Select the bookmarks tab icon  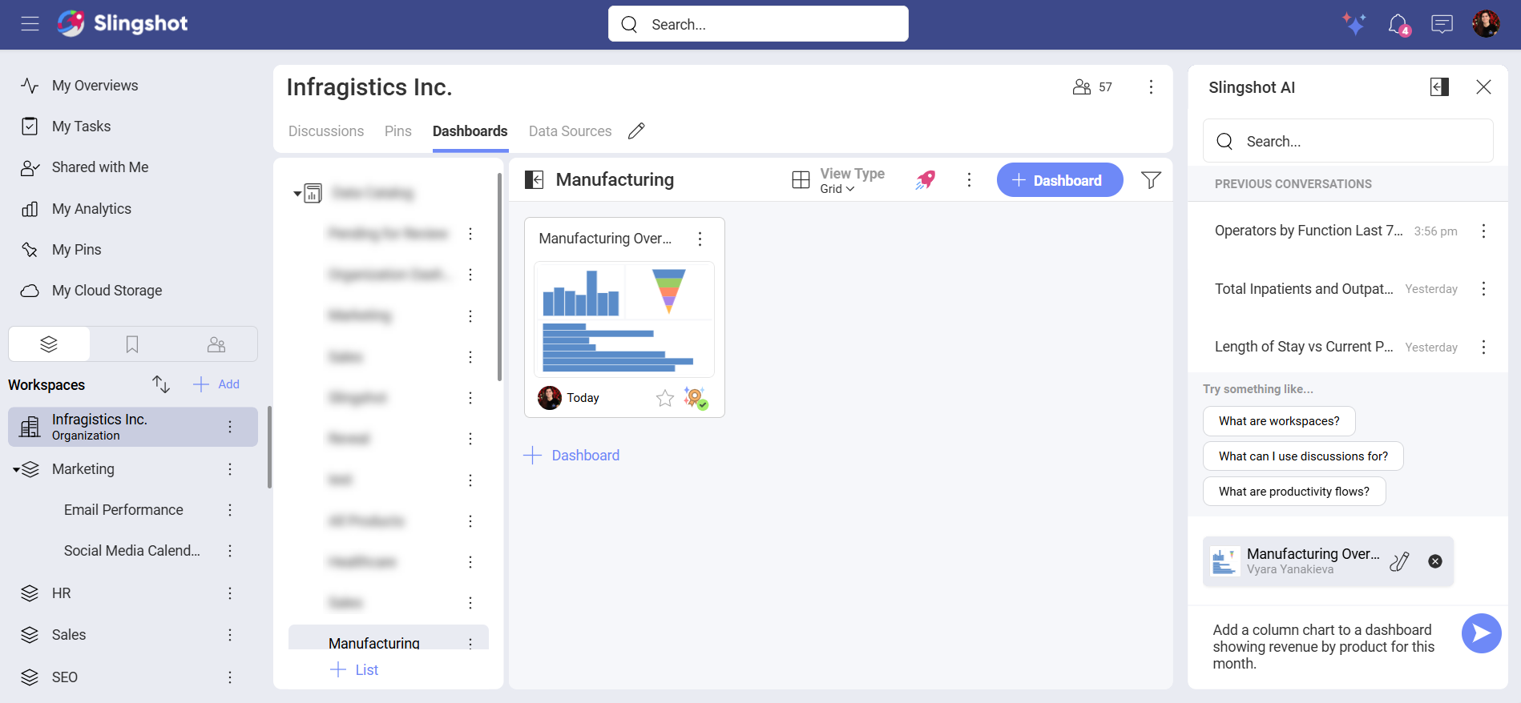click(132, 344)
